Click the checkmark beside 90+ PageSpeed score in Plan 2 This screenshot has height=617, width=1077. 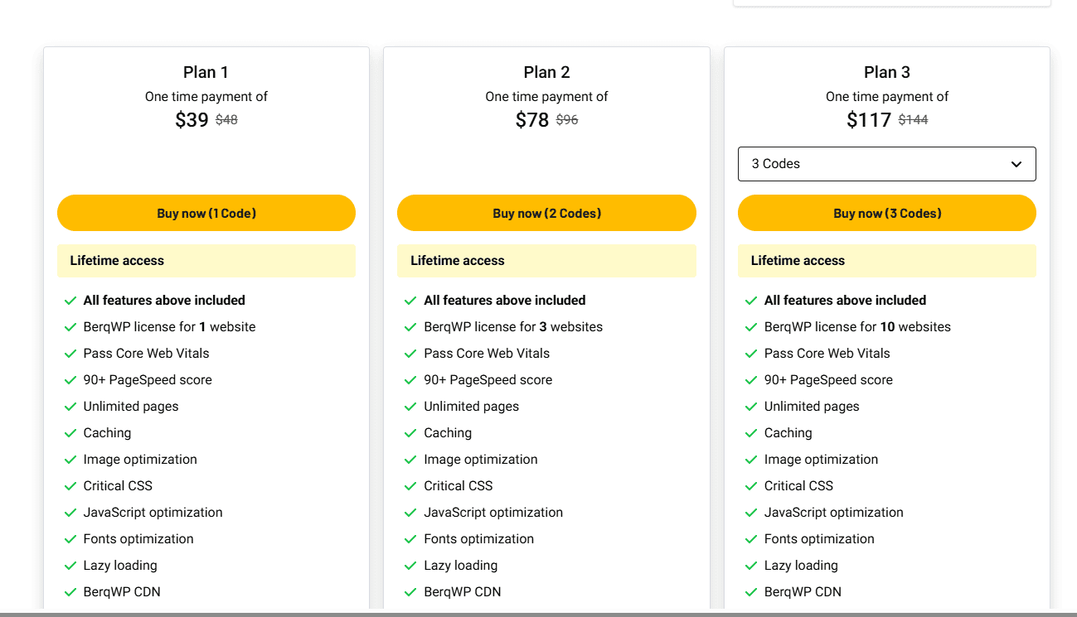(x=411, y=379)
